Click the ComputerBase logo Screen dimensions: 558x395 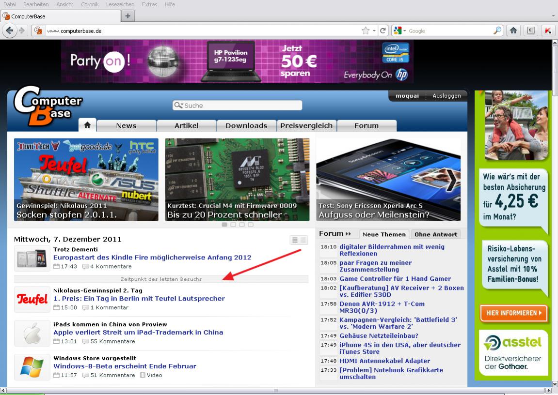[48, 106]
